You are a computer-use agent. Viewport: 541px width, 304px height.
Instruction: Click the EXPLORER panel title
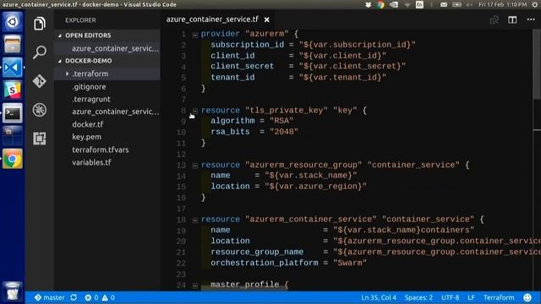(81, 20)
